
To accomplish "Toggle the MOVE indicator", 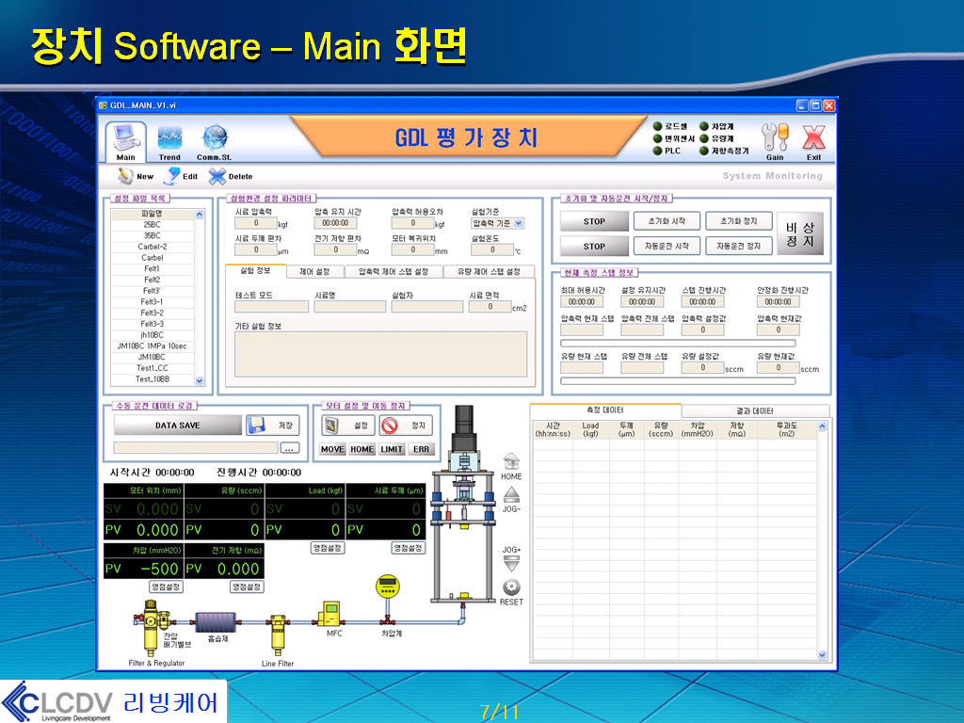I will point(332,449).
